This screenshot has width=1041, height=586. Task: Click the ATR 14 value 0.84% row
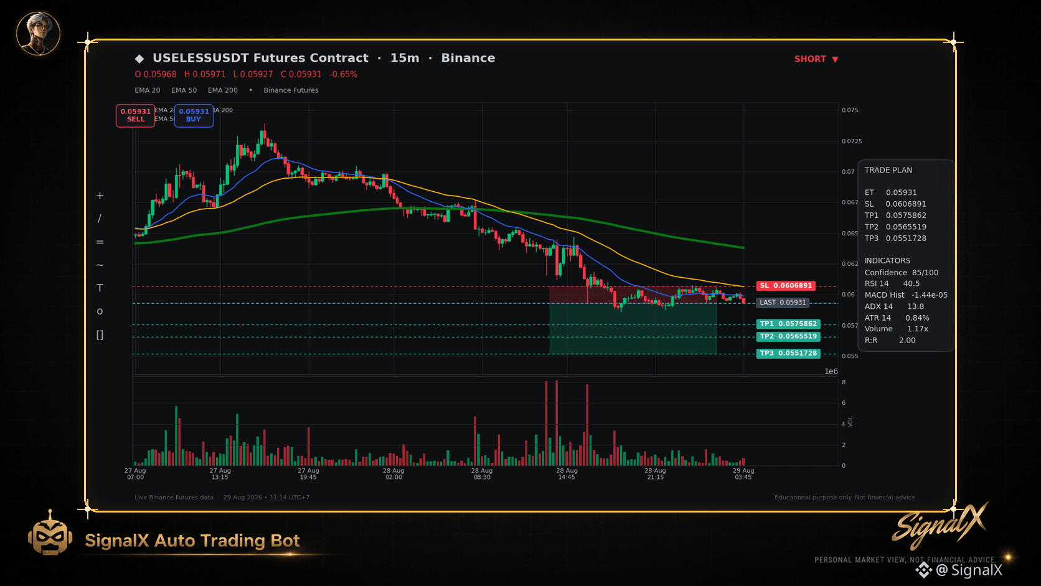point(897,318)
